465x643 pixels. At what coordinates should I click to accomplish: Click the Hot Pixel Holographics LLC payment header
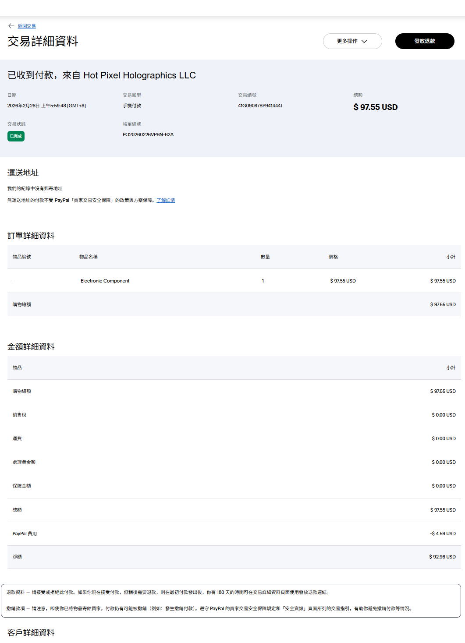[102, 75]
